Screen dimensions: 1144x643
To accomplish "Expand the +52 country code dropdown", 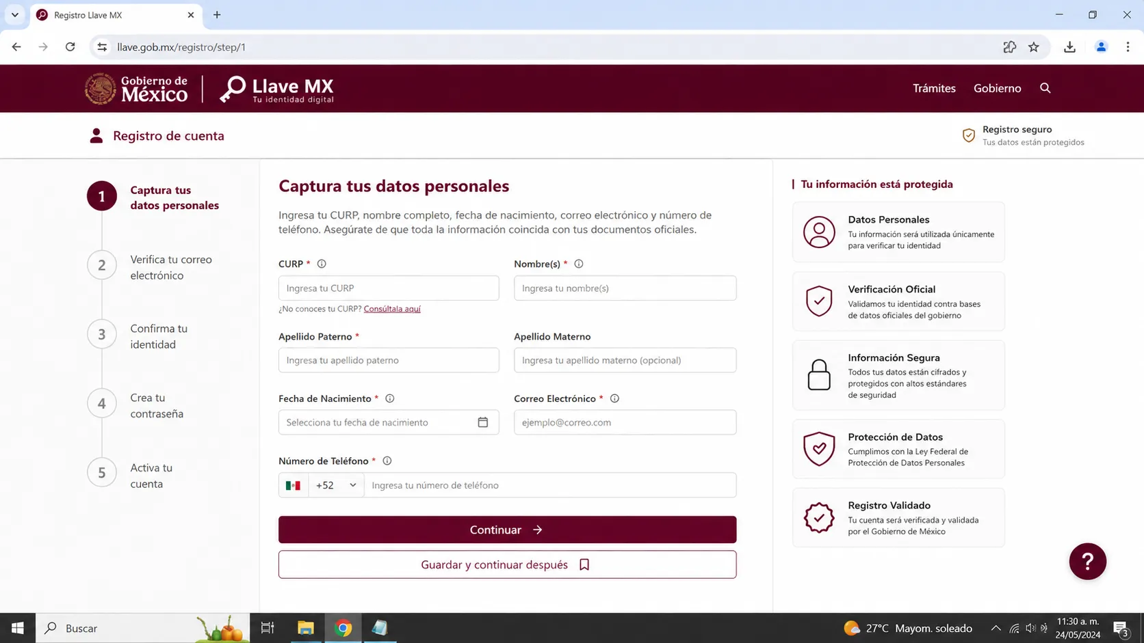I will (x=336, y=485).
